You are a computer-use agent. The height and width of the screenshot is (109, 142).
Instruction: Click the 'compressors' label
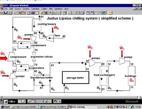tap(18, 57)
